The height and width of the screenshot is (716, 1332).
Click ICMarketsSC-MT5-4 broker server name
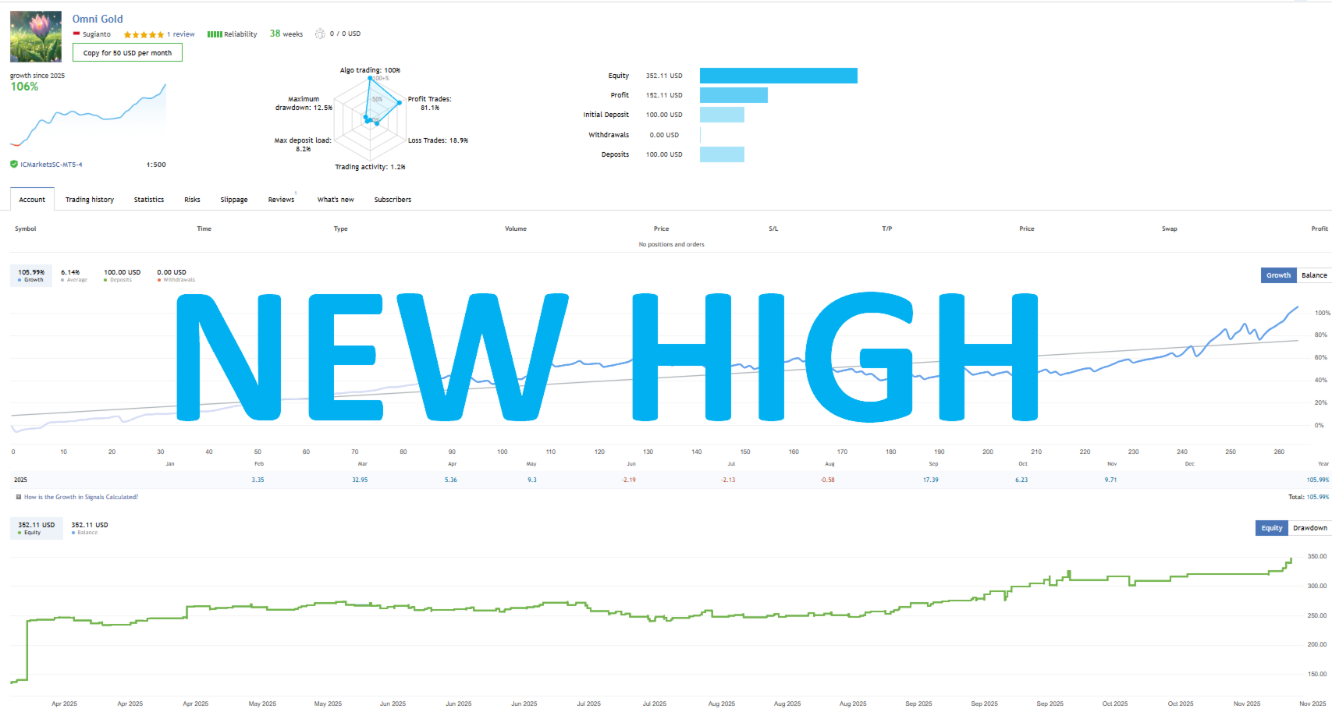pyautogui.click(x=52, y=165)
